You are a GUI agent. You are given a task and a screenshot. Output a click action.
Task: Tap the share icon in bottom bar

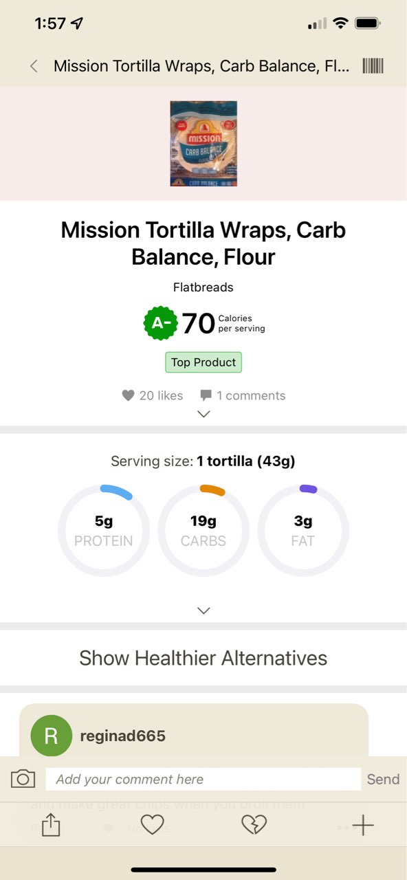[49, 824]
